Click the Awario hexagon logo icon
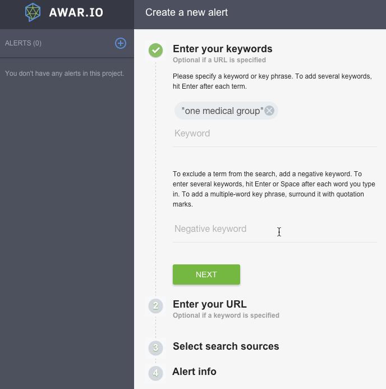 (x=33, y=12)
